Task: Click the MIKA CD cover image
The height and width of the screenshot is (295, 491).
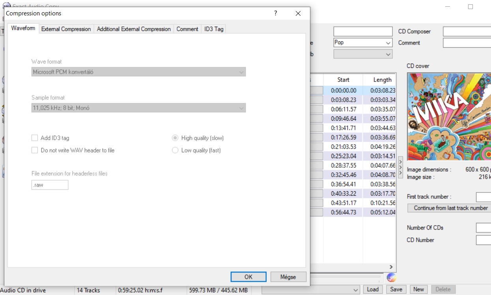Action: point(449,116)
